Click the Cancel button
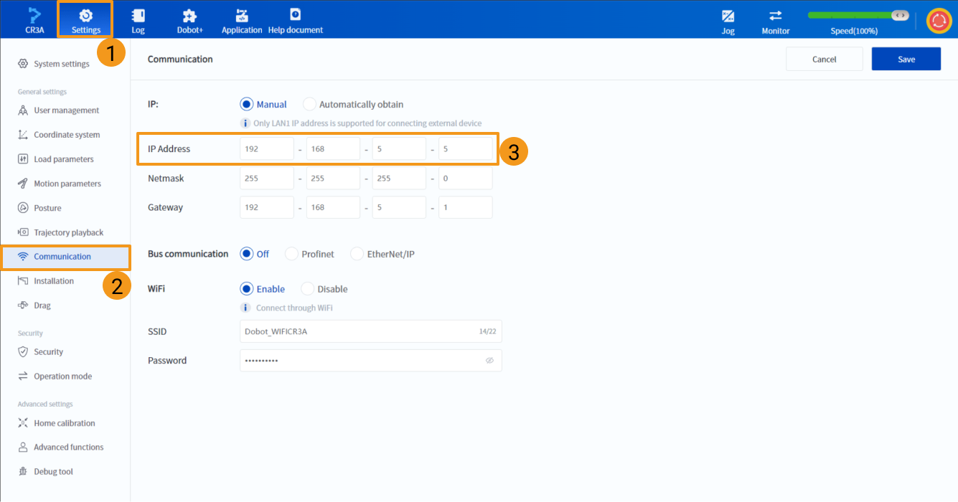958x502 pixels. (x=824, y=60)
